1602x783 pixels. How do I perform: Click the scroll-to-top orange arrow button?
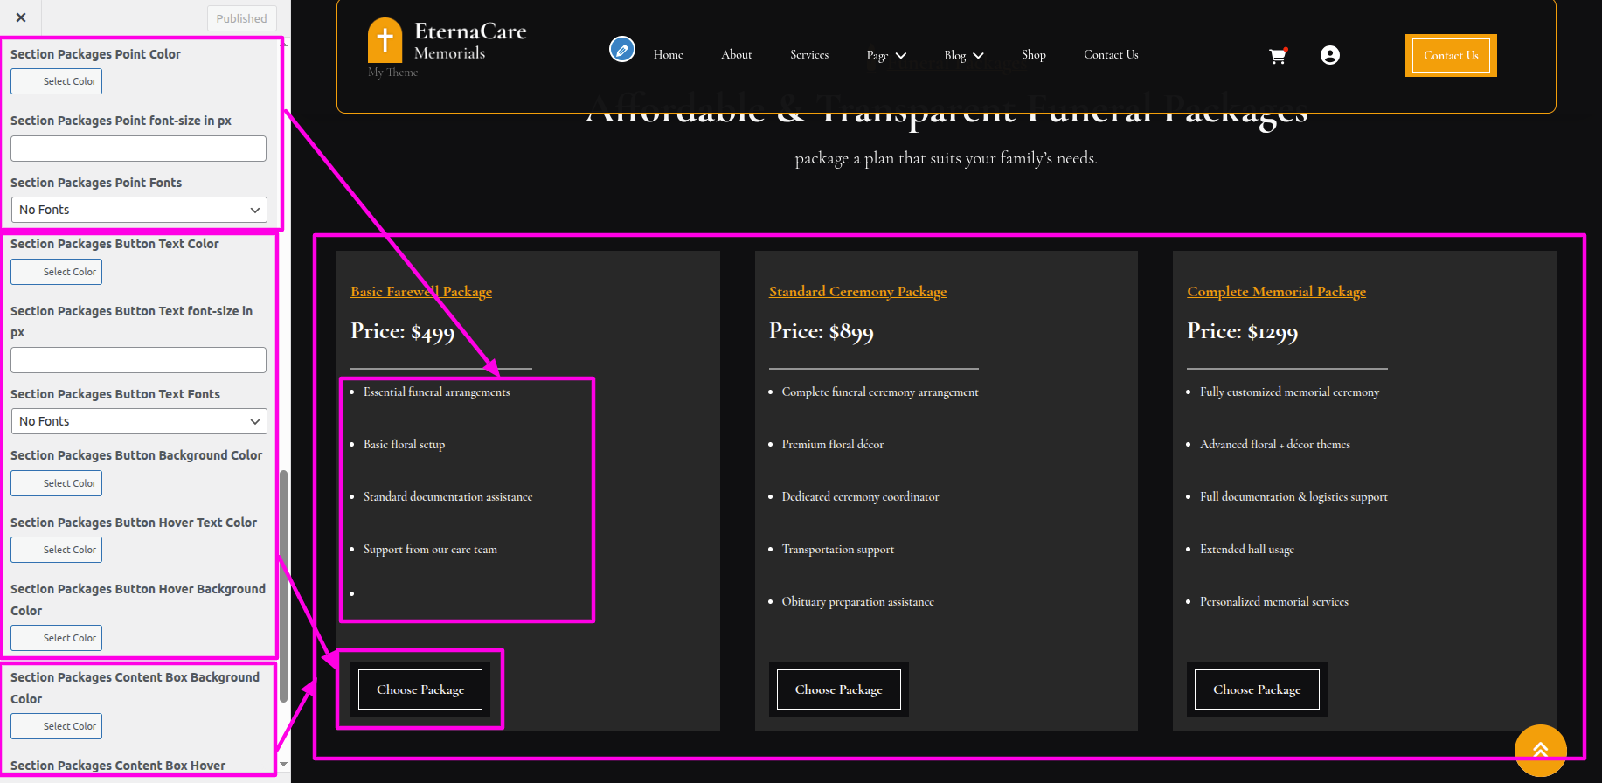coord(1540,750)
